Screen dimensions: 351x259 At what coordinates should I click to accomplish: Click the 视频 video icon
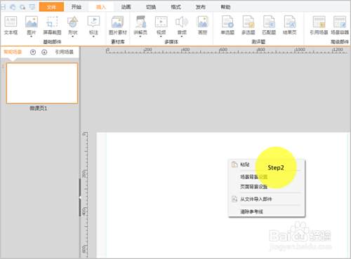(161, 22)
